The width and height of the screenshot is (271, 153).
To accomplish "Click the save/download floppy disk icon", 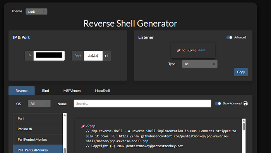I will pos(245,103).
